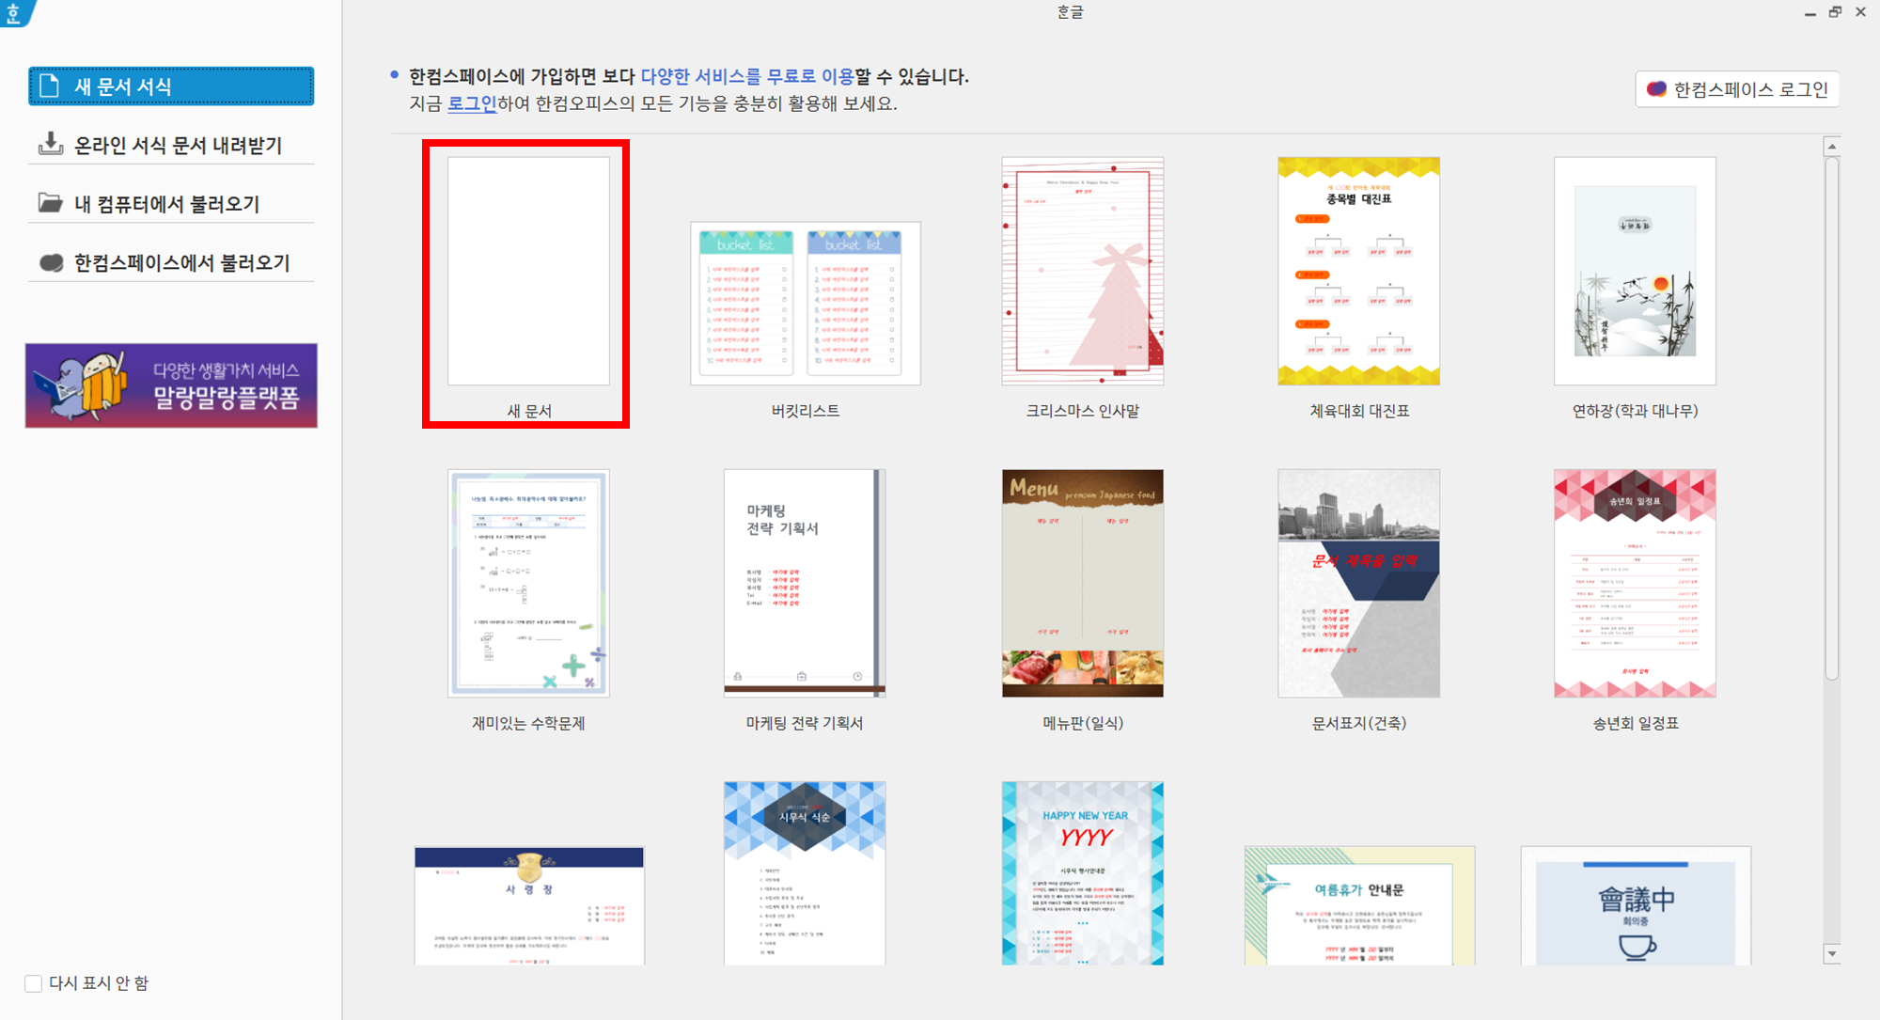Screen dimensions: 1880x1020
Task: Open the 크리스마스 인사말 template
Action: (x=1082, y=272)
